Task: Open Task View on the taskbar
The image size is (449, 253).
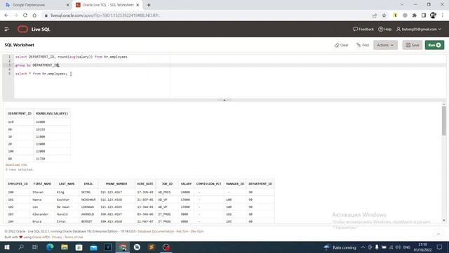Action: [x=35, y=247]
